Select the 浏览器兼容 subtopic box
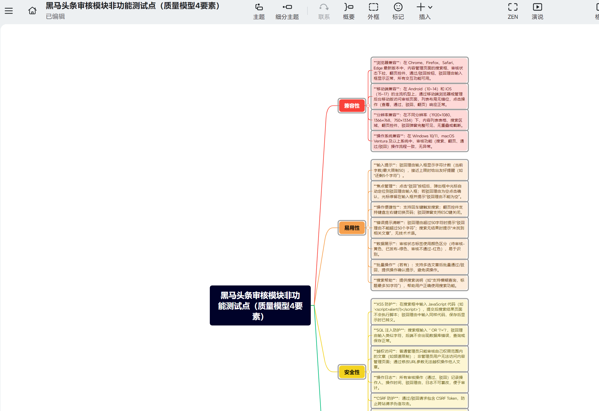This screenshot has height=411, width=599. pyautogui.click(x=419, y=70)
